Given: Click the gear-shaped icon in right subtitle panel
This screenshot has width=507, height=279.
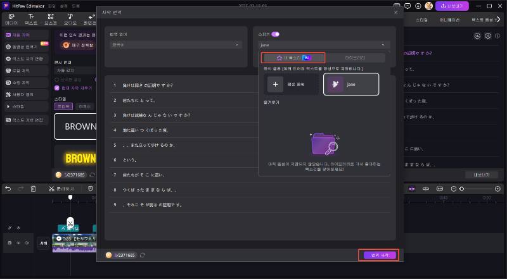Looking at the screenshot, I should click(x=488, y=36).
